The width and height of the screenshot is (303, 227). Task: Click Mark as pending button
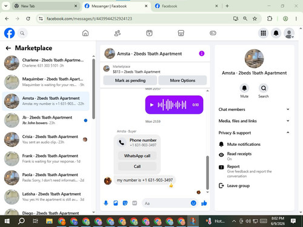(x=130, y=81)
